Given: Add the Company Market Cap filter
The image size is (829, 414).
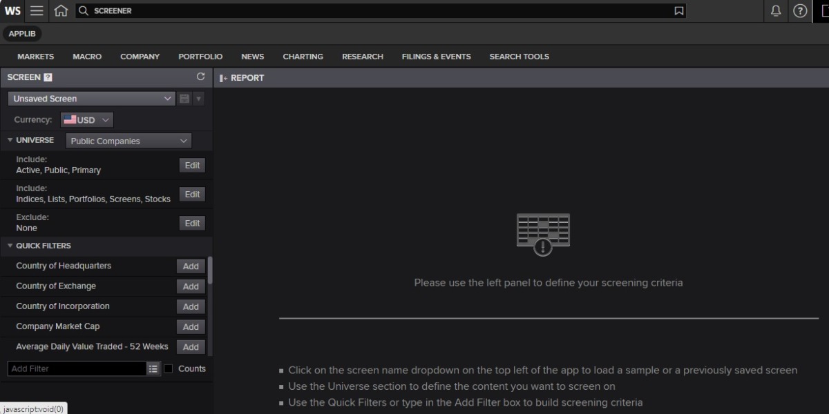Looking at the screenshot, I should coord(191,327).
